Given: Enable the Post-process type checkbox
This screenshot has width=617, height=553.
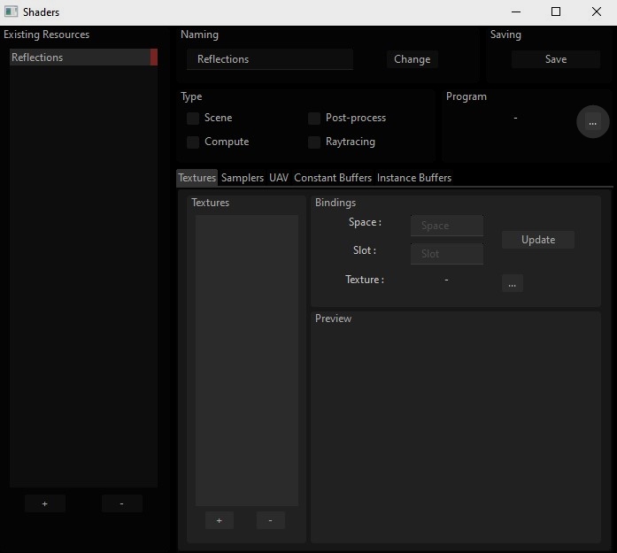Looking at the screenshot, I should click(314, 118).
